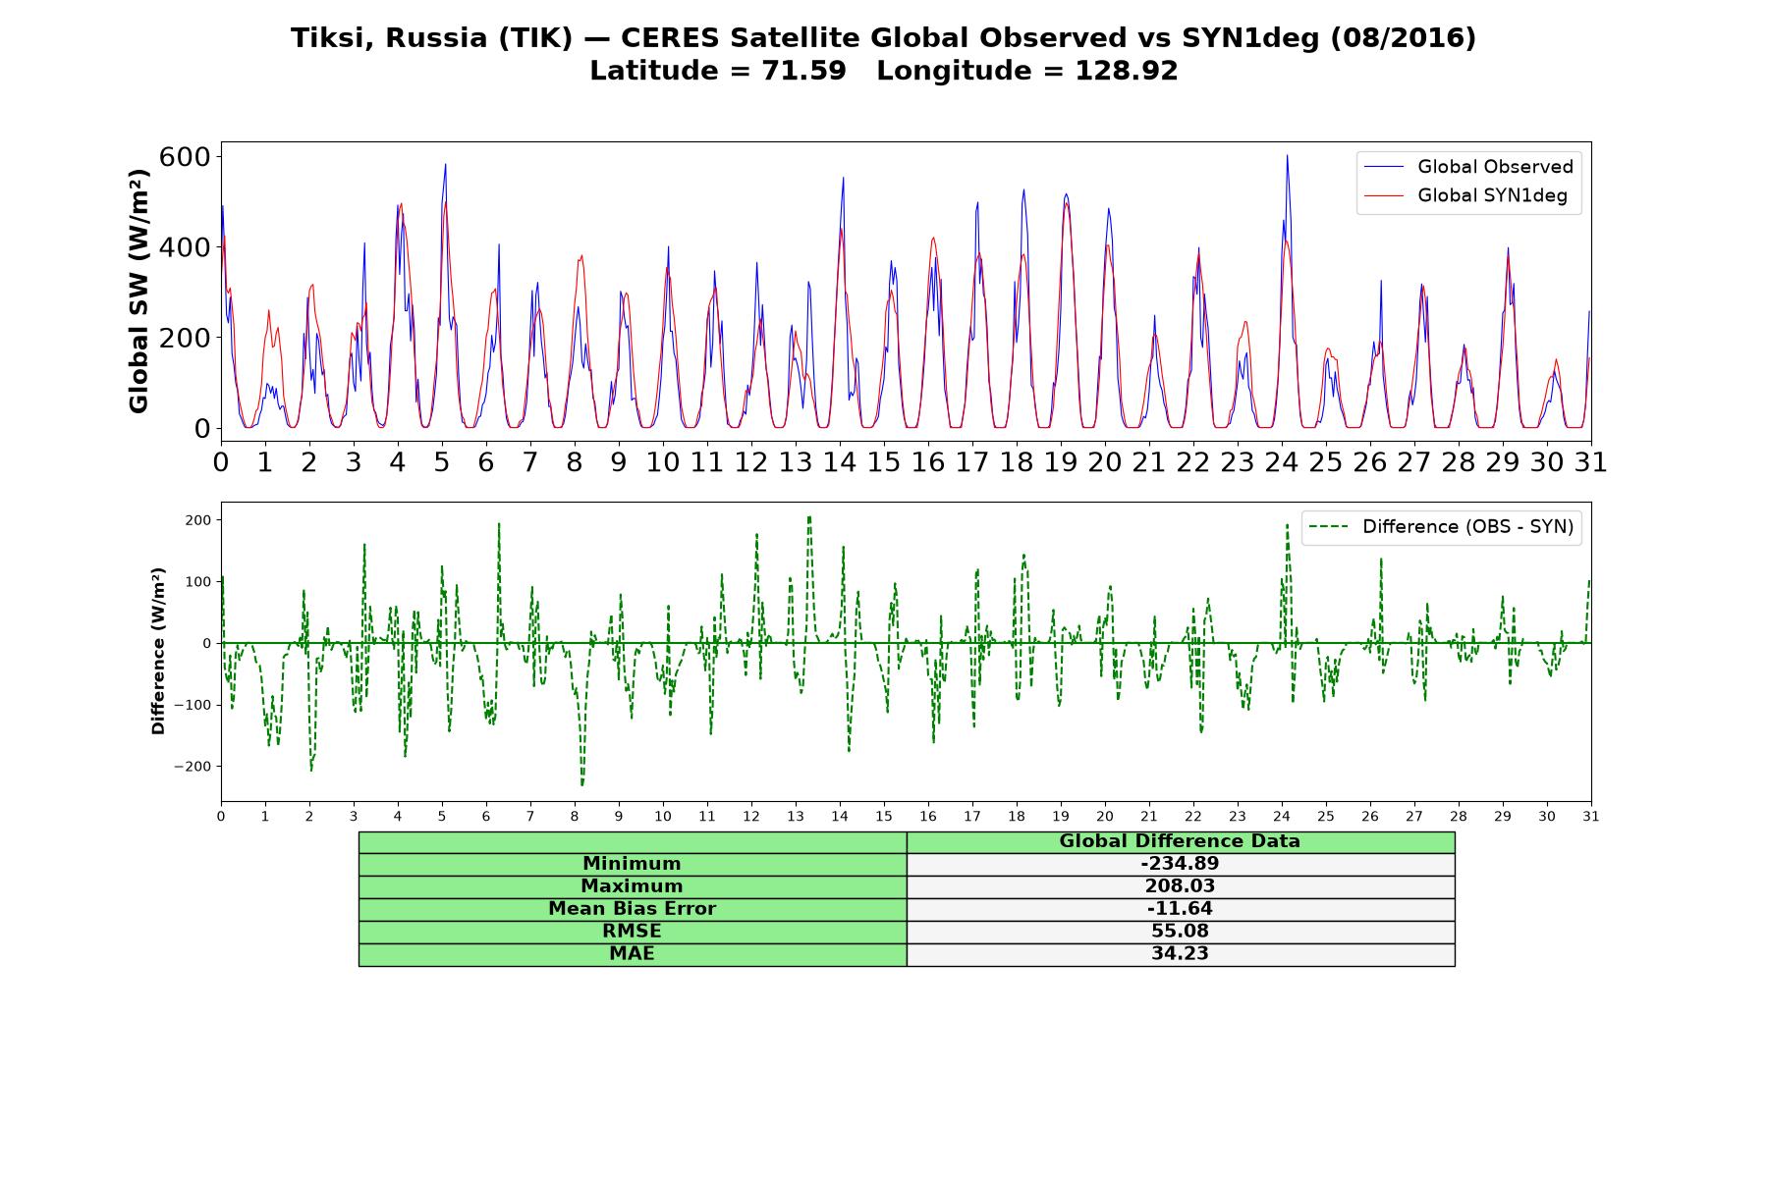Click the Global Observed legend entry
The width and height of the screenshot is (1768, 1178).
click(x=1469, y=167)
